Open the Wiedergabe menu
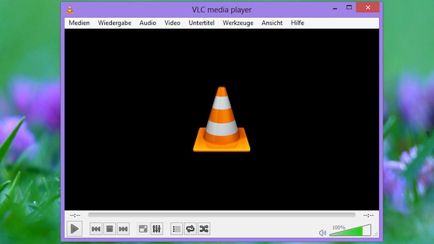 114,23
